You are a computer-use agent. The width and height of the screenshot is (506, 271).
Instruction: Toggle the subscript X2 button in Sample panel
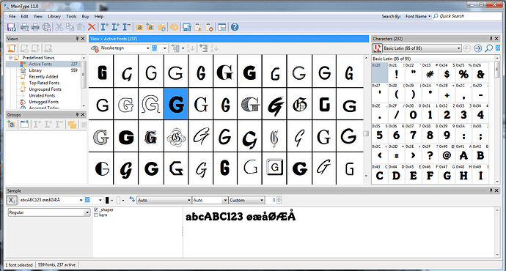click(x=12, y=200)
